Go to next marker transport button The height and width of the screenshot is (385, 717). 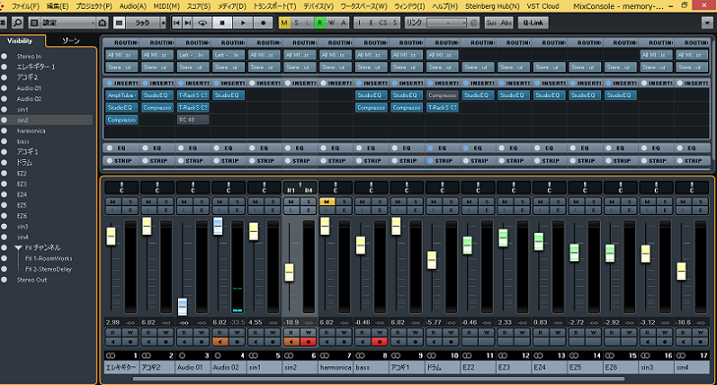[x=188, y=23]
